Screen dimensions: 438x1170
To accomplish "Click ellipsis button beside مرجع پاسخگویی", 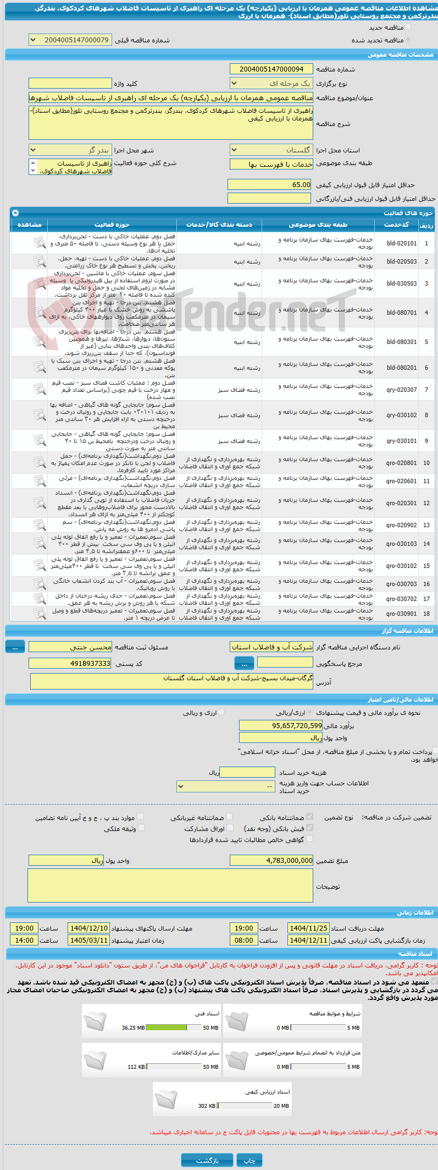I will point(244,663).
